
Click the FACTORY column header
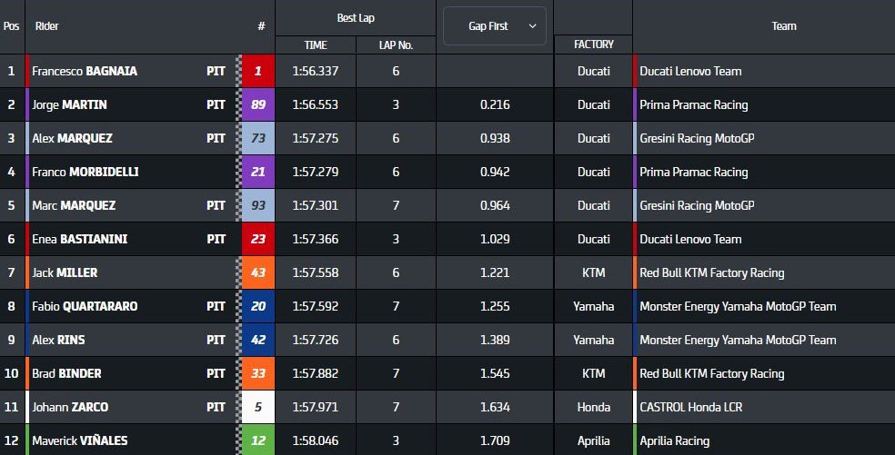tap(594, 45)
